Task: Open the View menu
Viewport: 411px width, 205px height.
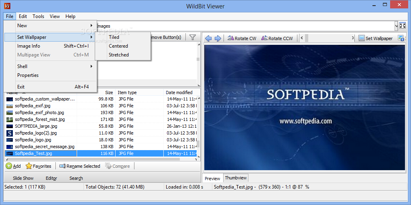Action: pyautogui.click(x=55, y=16)
